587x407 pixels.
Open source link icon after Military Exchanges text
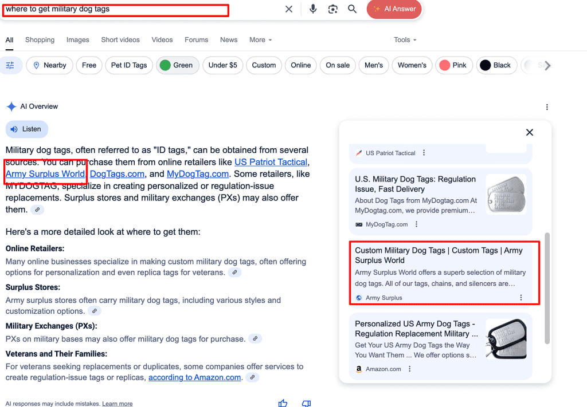[x=255, y=339]
